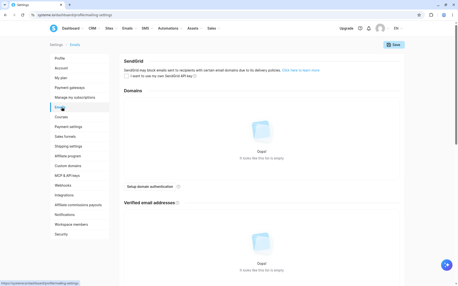Screen dimensions: 458x286
Task: Reload the page
Action: point(23,15)
